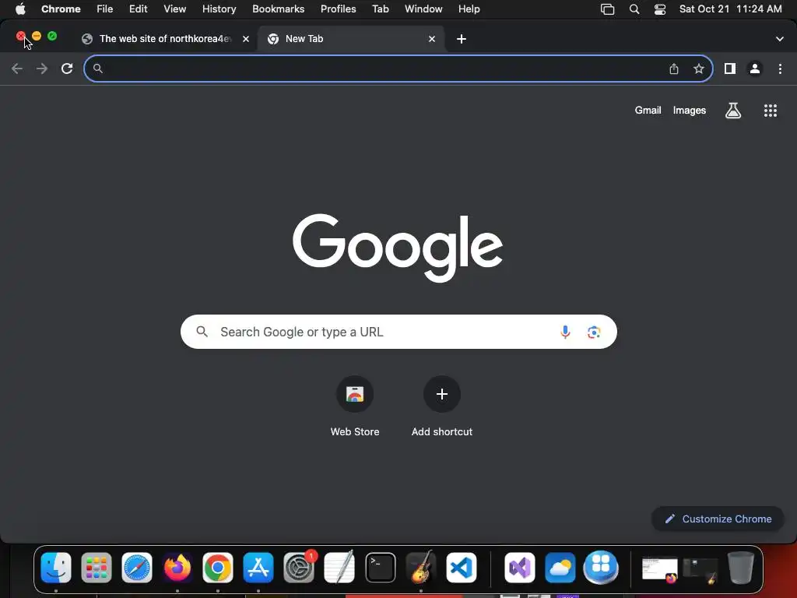Launch Visual Studio from the Dock

click(x=519, y=568)
